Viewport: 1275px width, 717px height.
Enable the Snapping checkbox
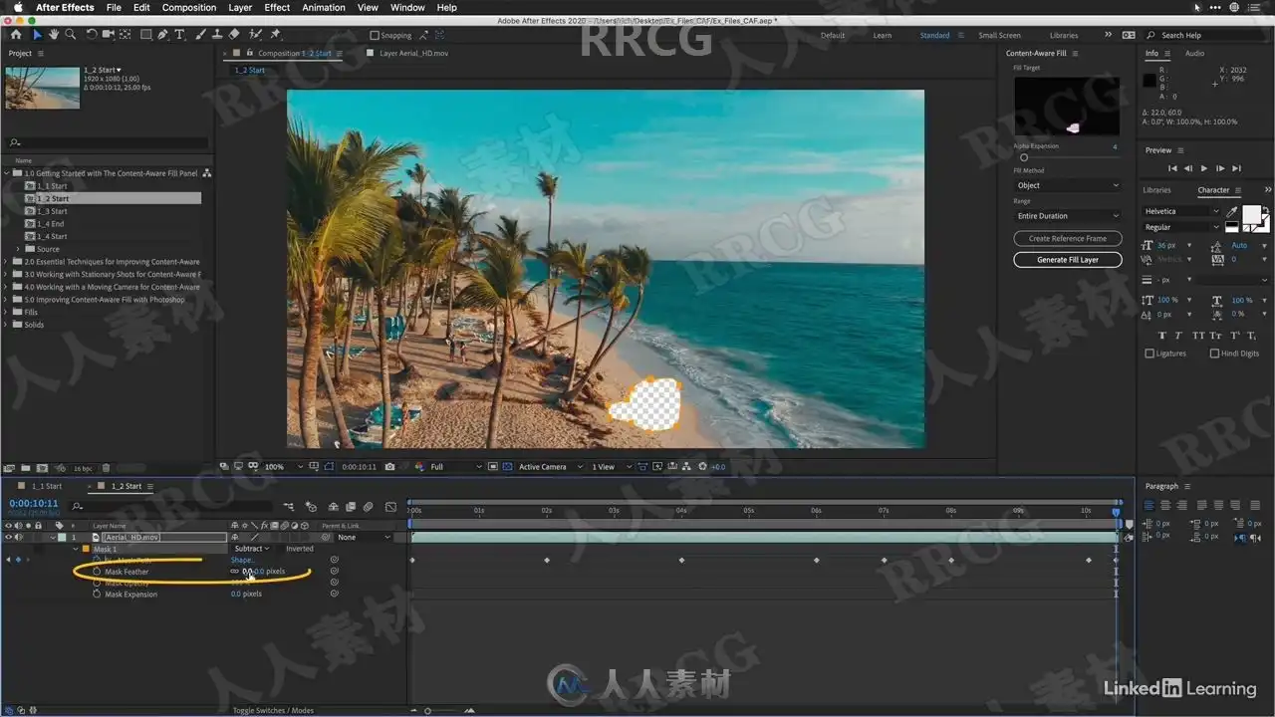click(375, 35)
